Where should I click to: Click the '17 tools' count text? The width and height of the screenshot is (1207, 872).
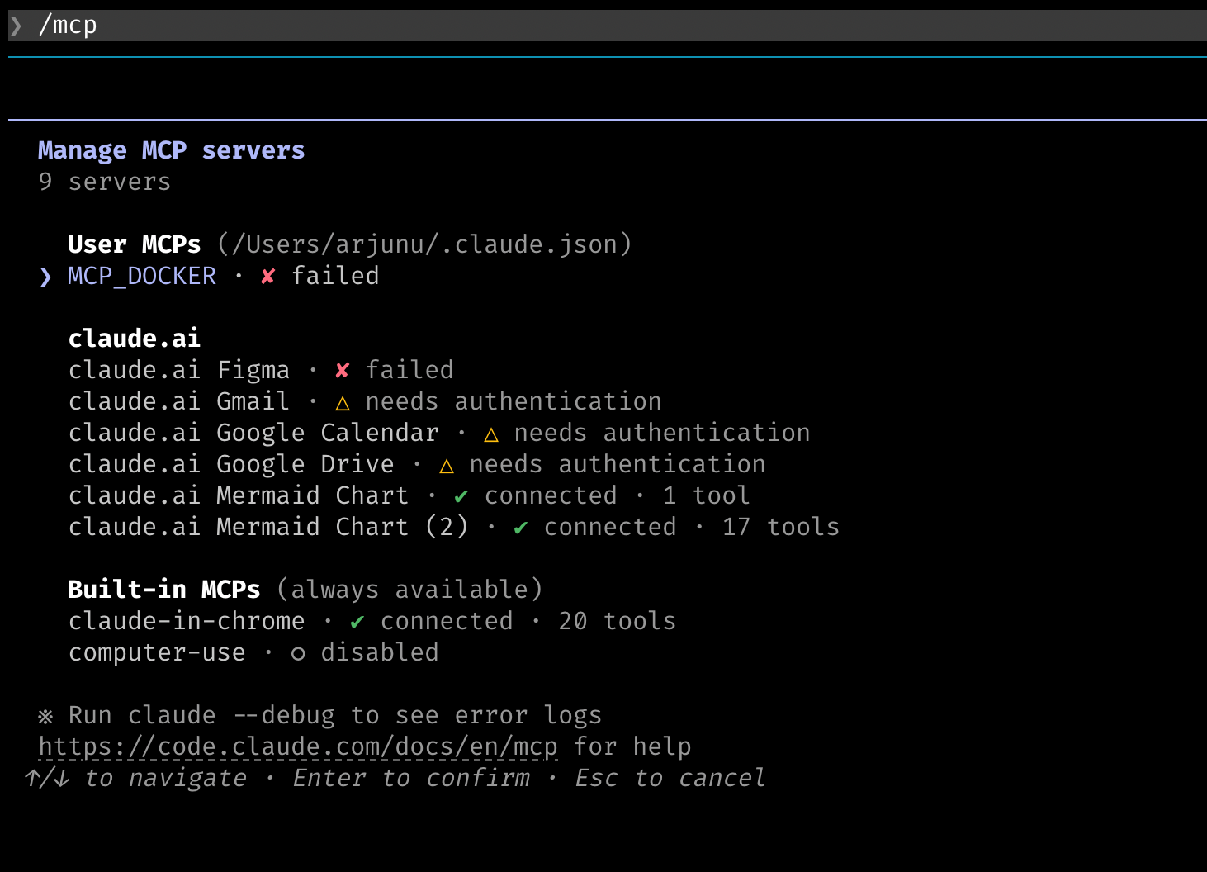(781, 527)
